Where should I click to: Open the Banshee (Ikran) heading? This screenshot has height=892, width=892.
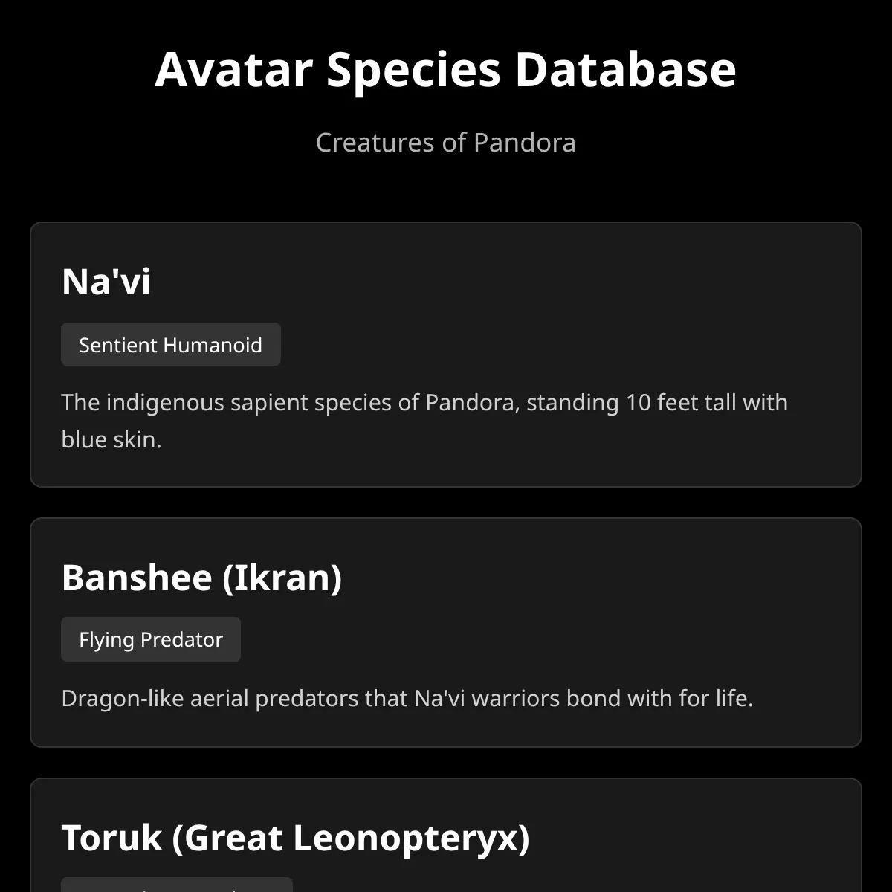[201, 577]
